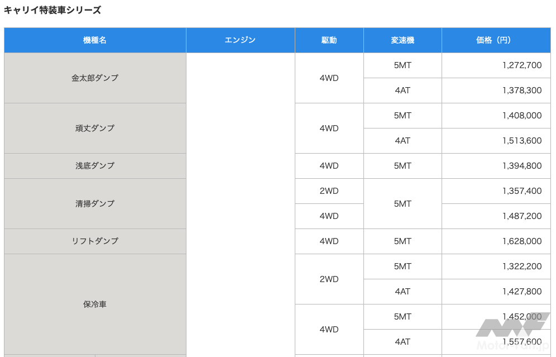This screenshot has width=556, height=357.
Task: Click the 浅底ダンプ model cell
Action: [95, 166]
